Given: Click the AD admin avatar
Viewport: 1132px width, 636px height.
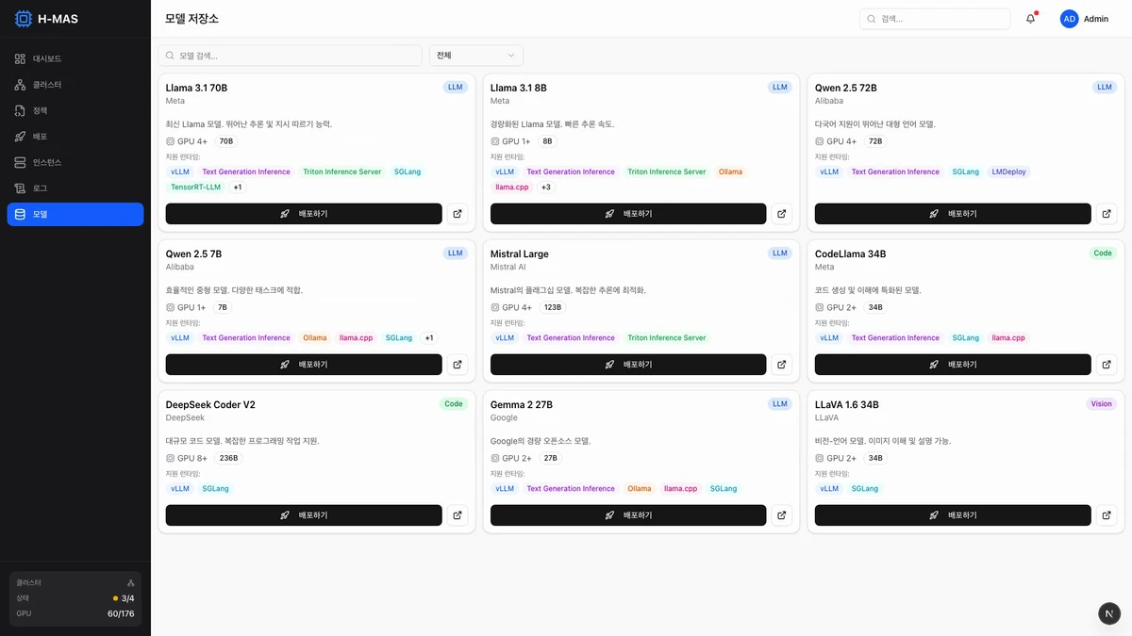Looking at the screenshot, I should click(1069, 19).
